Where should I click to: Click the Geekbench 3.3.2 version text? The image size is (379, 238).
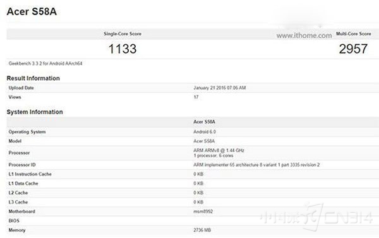(45, 63)
